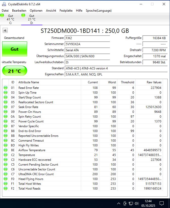
Task: Click status icon of Total Host Writes row
Action: (x=6, y=184)
